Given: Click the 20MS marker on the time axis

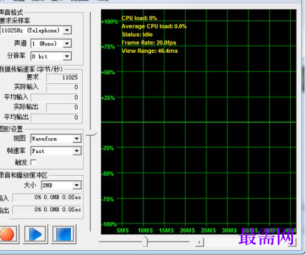Looking at the screenshot, I should 188,231.
